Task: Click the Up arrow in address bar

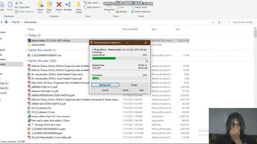Action: 1,22
